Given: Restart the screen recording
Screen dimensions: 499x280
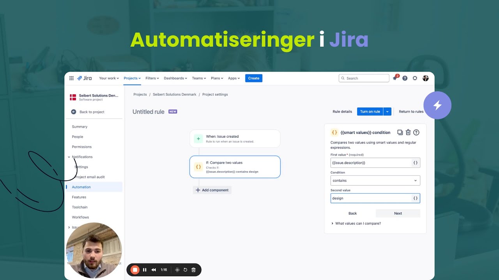Looking at the screenshot, I should coord(185,269).
